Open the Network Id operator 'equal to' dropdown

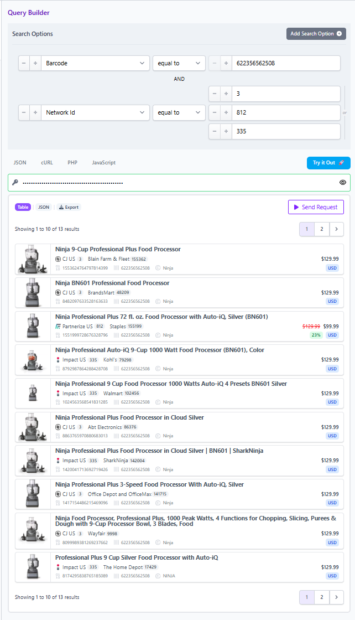[x=179, y=113]
